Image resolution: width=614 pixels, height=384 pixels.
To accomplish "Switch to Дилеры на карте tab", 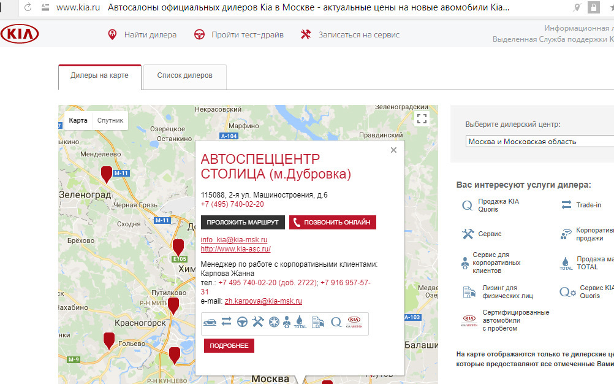I will click(99, 77).
